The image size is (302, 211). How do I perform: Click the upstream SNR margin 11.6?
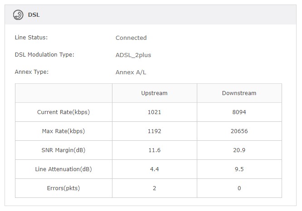pyautogui.click(x=154, y=150)
